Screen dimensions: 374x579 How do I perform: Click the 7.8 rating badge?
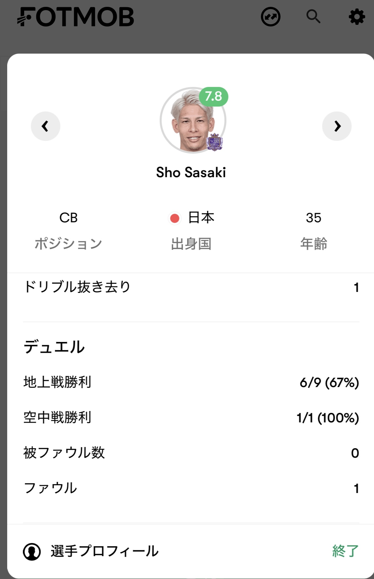tap(213, 96)
